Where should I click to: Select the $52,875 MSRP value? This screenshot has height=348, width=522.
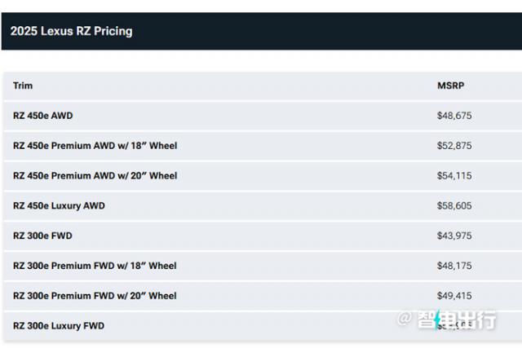pos(454,146)
